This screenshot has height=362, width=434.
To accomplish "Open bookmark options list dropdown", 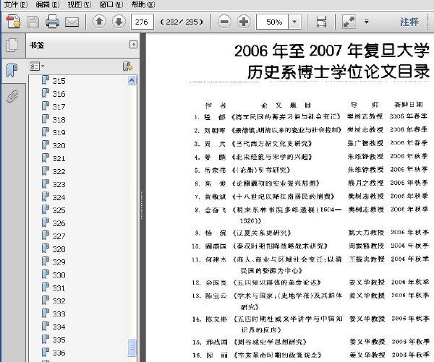I will coord(37,66).
